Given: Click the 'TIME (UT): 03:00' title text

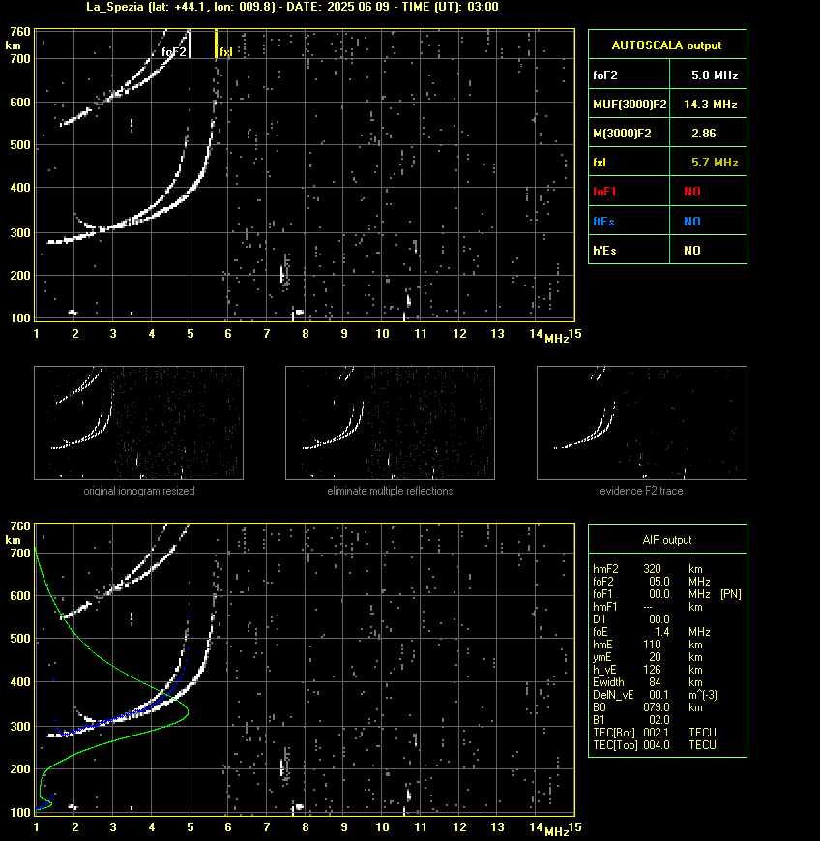Looking at the screenshot, I should [451, 7].
